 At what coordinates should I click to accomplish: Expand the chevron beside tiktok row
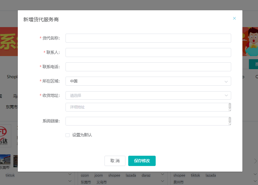70,175
